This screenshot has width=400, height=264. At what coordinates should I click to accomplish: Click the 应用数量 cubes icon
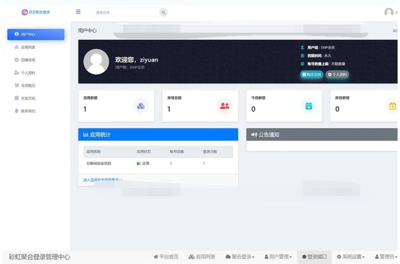point(141,106)
